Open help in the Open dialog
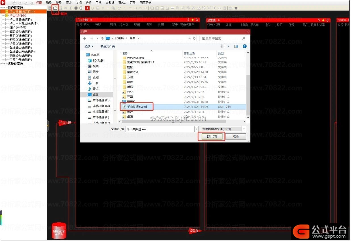Screen dimensions: 351x241 [x=245, y=46]
